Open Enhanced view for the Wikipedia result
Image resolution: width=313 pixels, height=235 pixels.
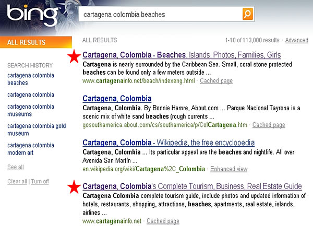228,169
